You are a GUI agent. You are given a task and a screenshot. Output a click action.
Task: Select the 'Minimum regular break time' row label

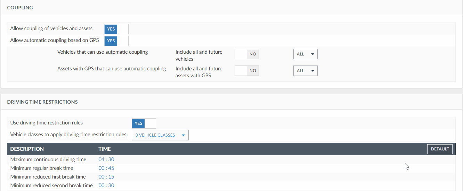(x=42, y=168)
